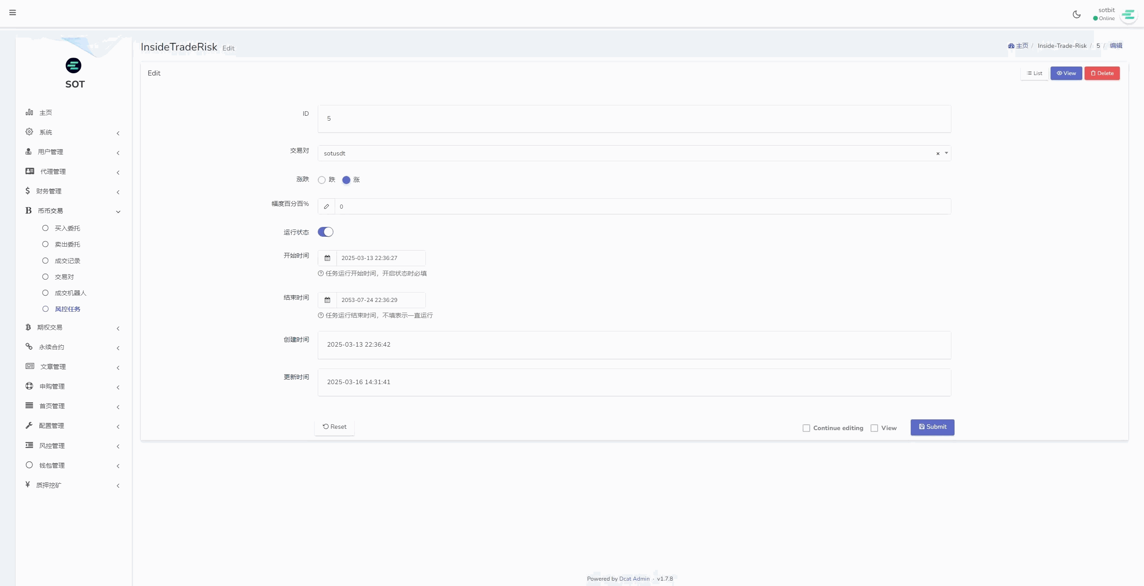This screenshot has height=586, width=1144.
Task: Toggle dark mode moon icon
Action: (1077, 14)
